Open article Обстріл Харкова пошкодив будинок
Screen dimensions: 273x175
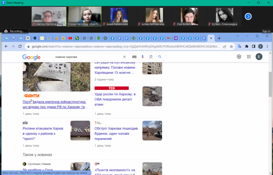(116, 134)
